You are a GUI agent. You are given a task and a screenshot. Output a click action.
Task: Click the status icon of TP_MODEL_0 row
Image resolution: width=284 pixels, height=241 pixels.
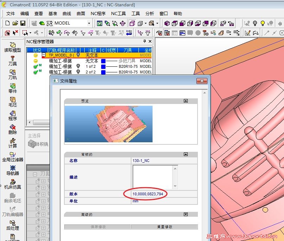36,55
